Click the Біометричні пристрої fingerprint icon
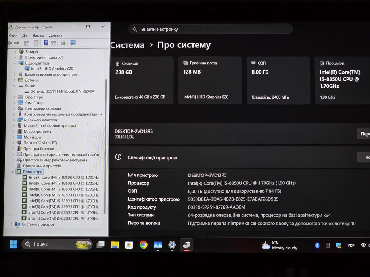This screenshot has width=370, height=277. click(21, 57)
